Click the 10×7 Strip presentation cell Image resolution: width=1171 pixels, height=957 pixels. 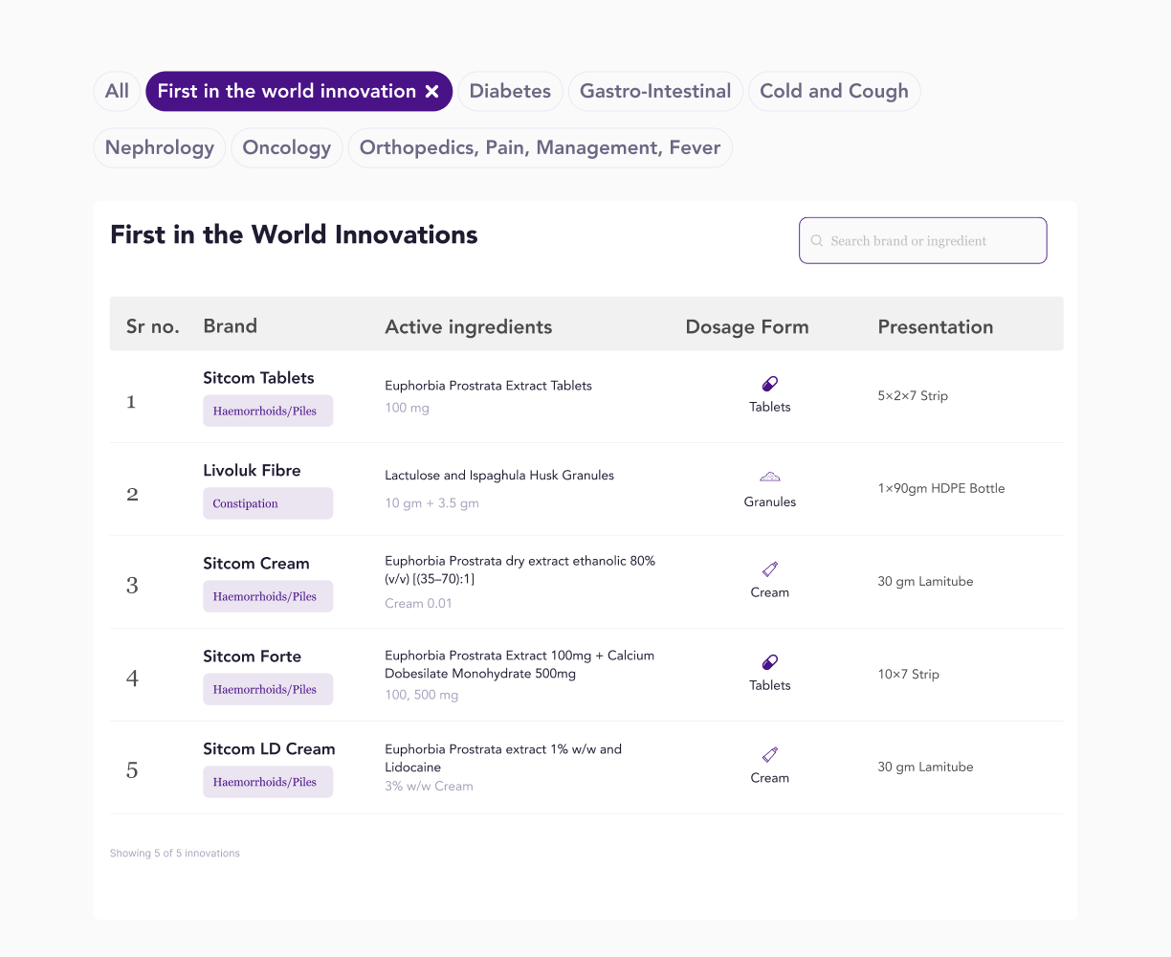pos(909,675)
